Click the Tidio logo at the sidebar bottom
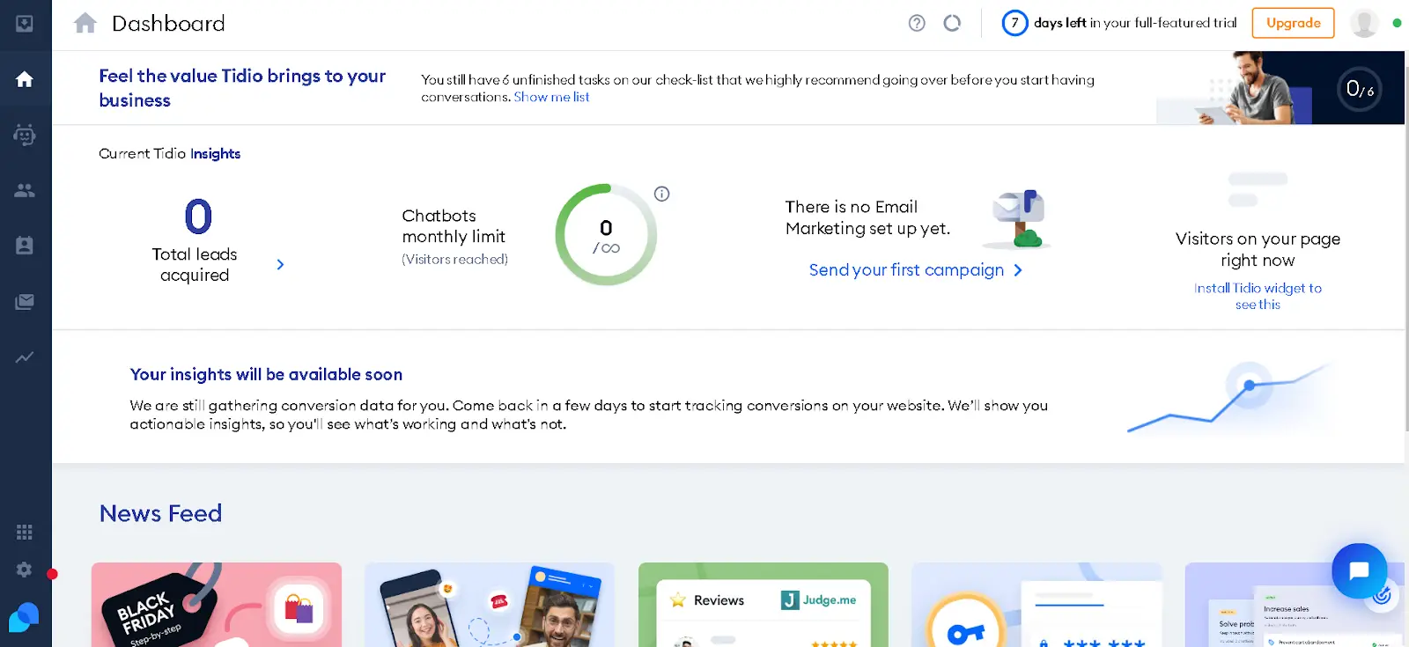The height and width of the screenshot is (647, 1409). point(24,617)
